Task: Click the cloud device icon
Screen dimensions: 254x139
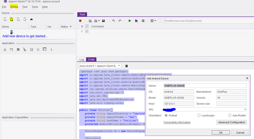Action: coord(31,19)
